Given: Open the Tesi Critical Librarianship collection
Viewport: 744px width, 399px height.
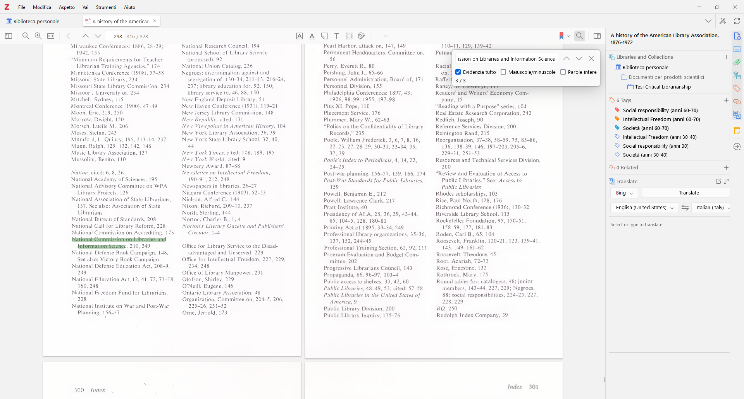Looking at the screenshot, I should point(663,87).
